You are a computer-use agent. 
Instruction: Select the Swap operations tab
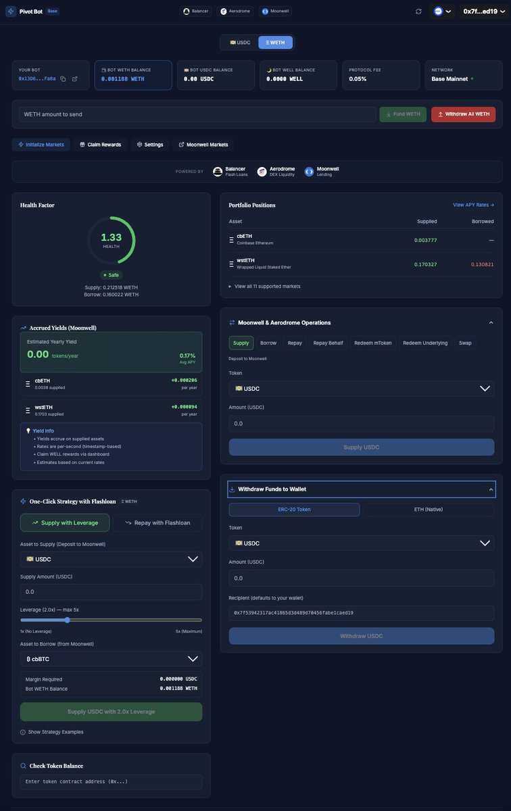tap(465, 343)
